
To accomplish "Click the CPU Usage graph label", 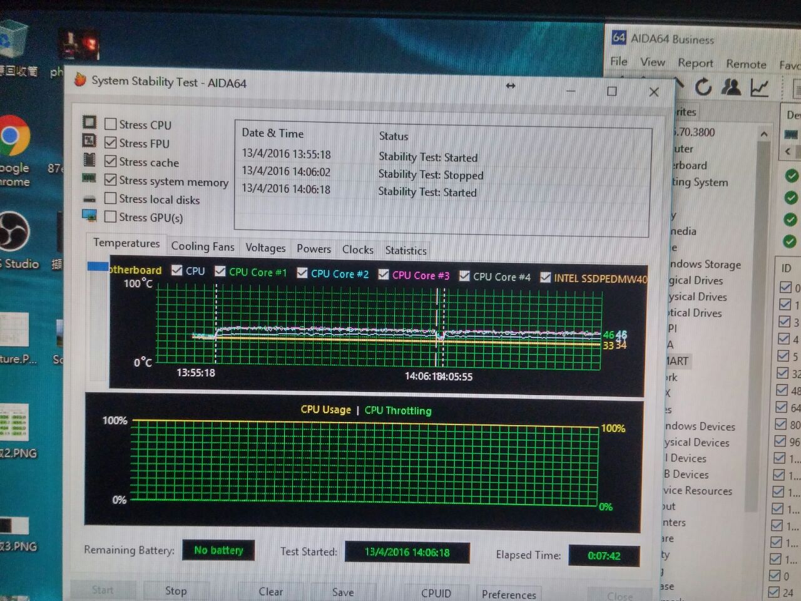I will pos(325,409).
